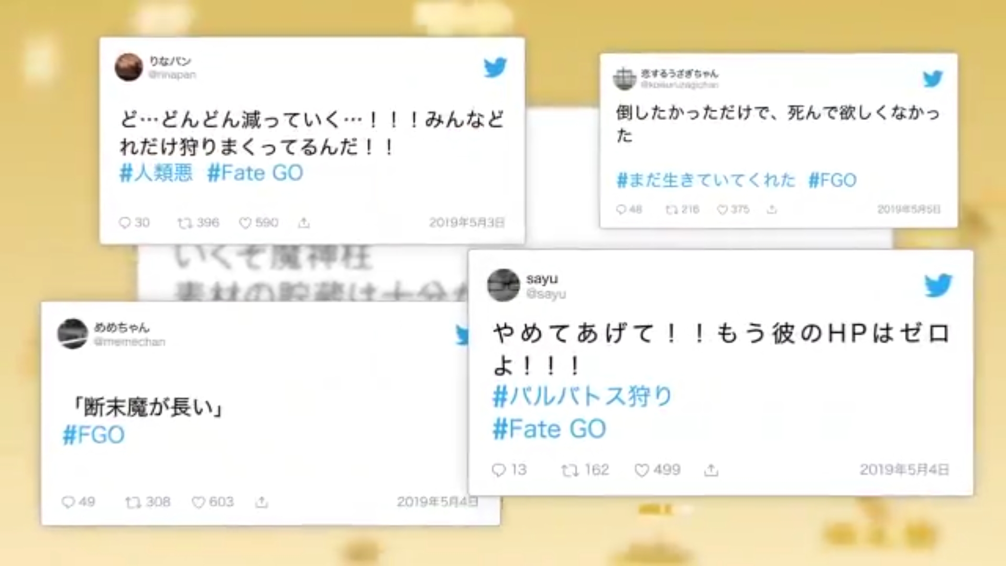
Task: Follow the #まだ生きていてくれた hashtag
Action: [x=706, y=180]
